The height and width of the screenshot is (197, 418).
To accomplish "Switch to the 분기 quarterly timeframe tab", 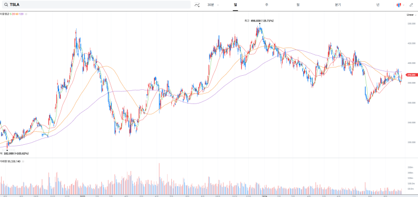I will [x=338, y=5].
